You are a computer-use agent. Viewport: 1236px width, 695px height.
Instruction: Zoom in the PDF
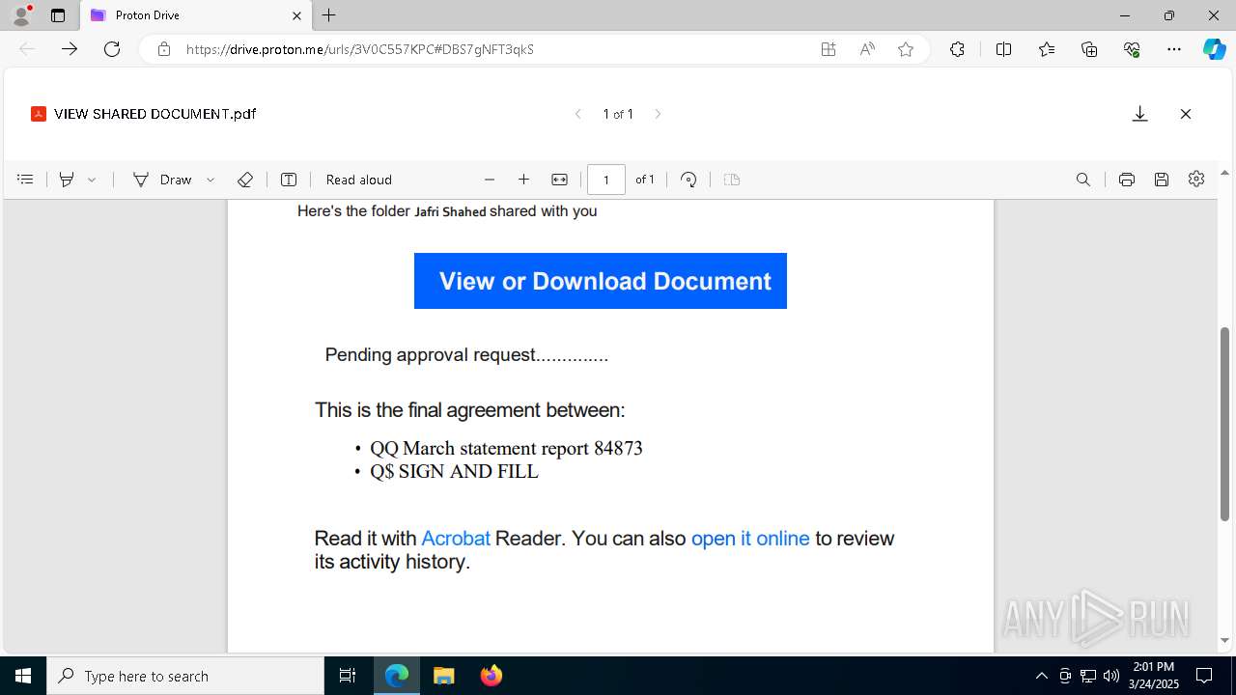(x=523, y=180)
